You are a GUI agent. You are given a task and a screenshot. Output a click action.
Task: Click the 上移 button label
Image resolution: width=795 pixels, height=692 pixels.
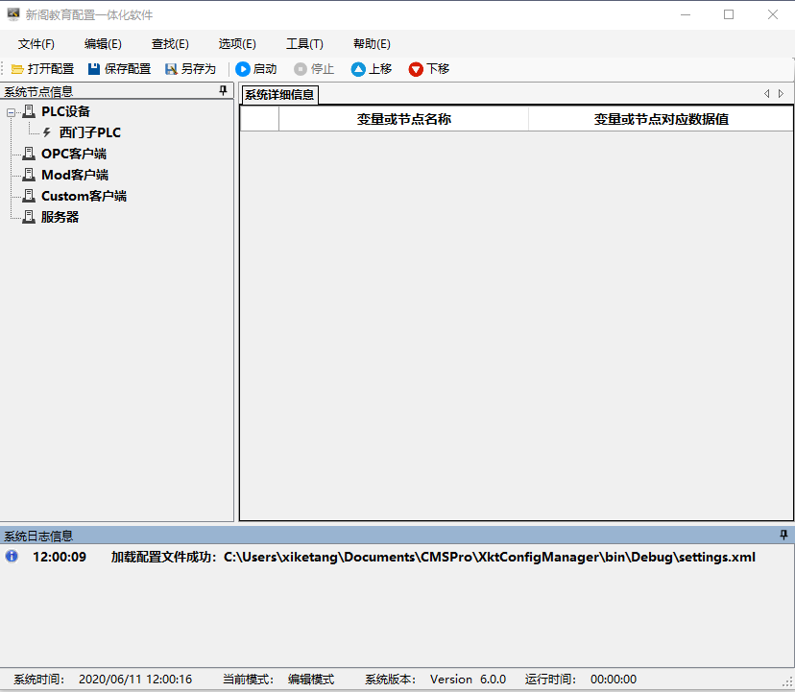click(x=380, y=69)
